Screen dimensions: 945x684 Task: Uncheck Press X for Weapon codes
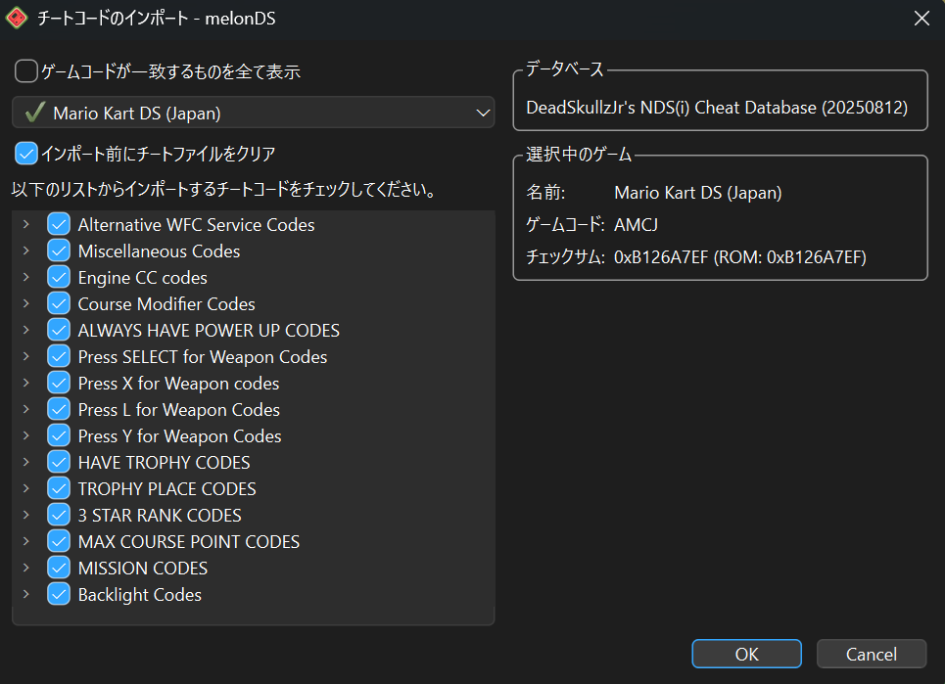pos(59,384)
